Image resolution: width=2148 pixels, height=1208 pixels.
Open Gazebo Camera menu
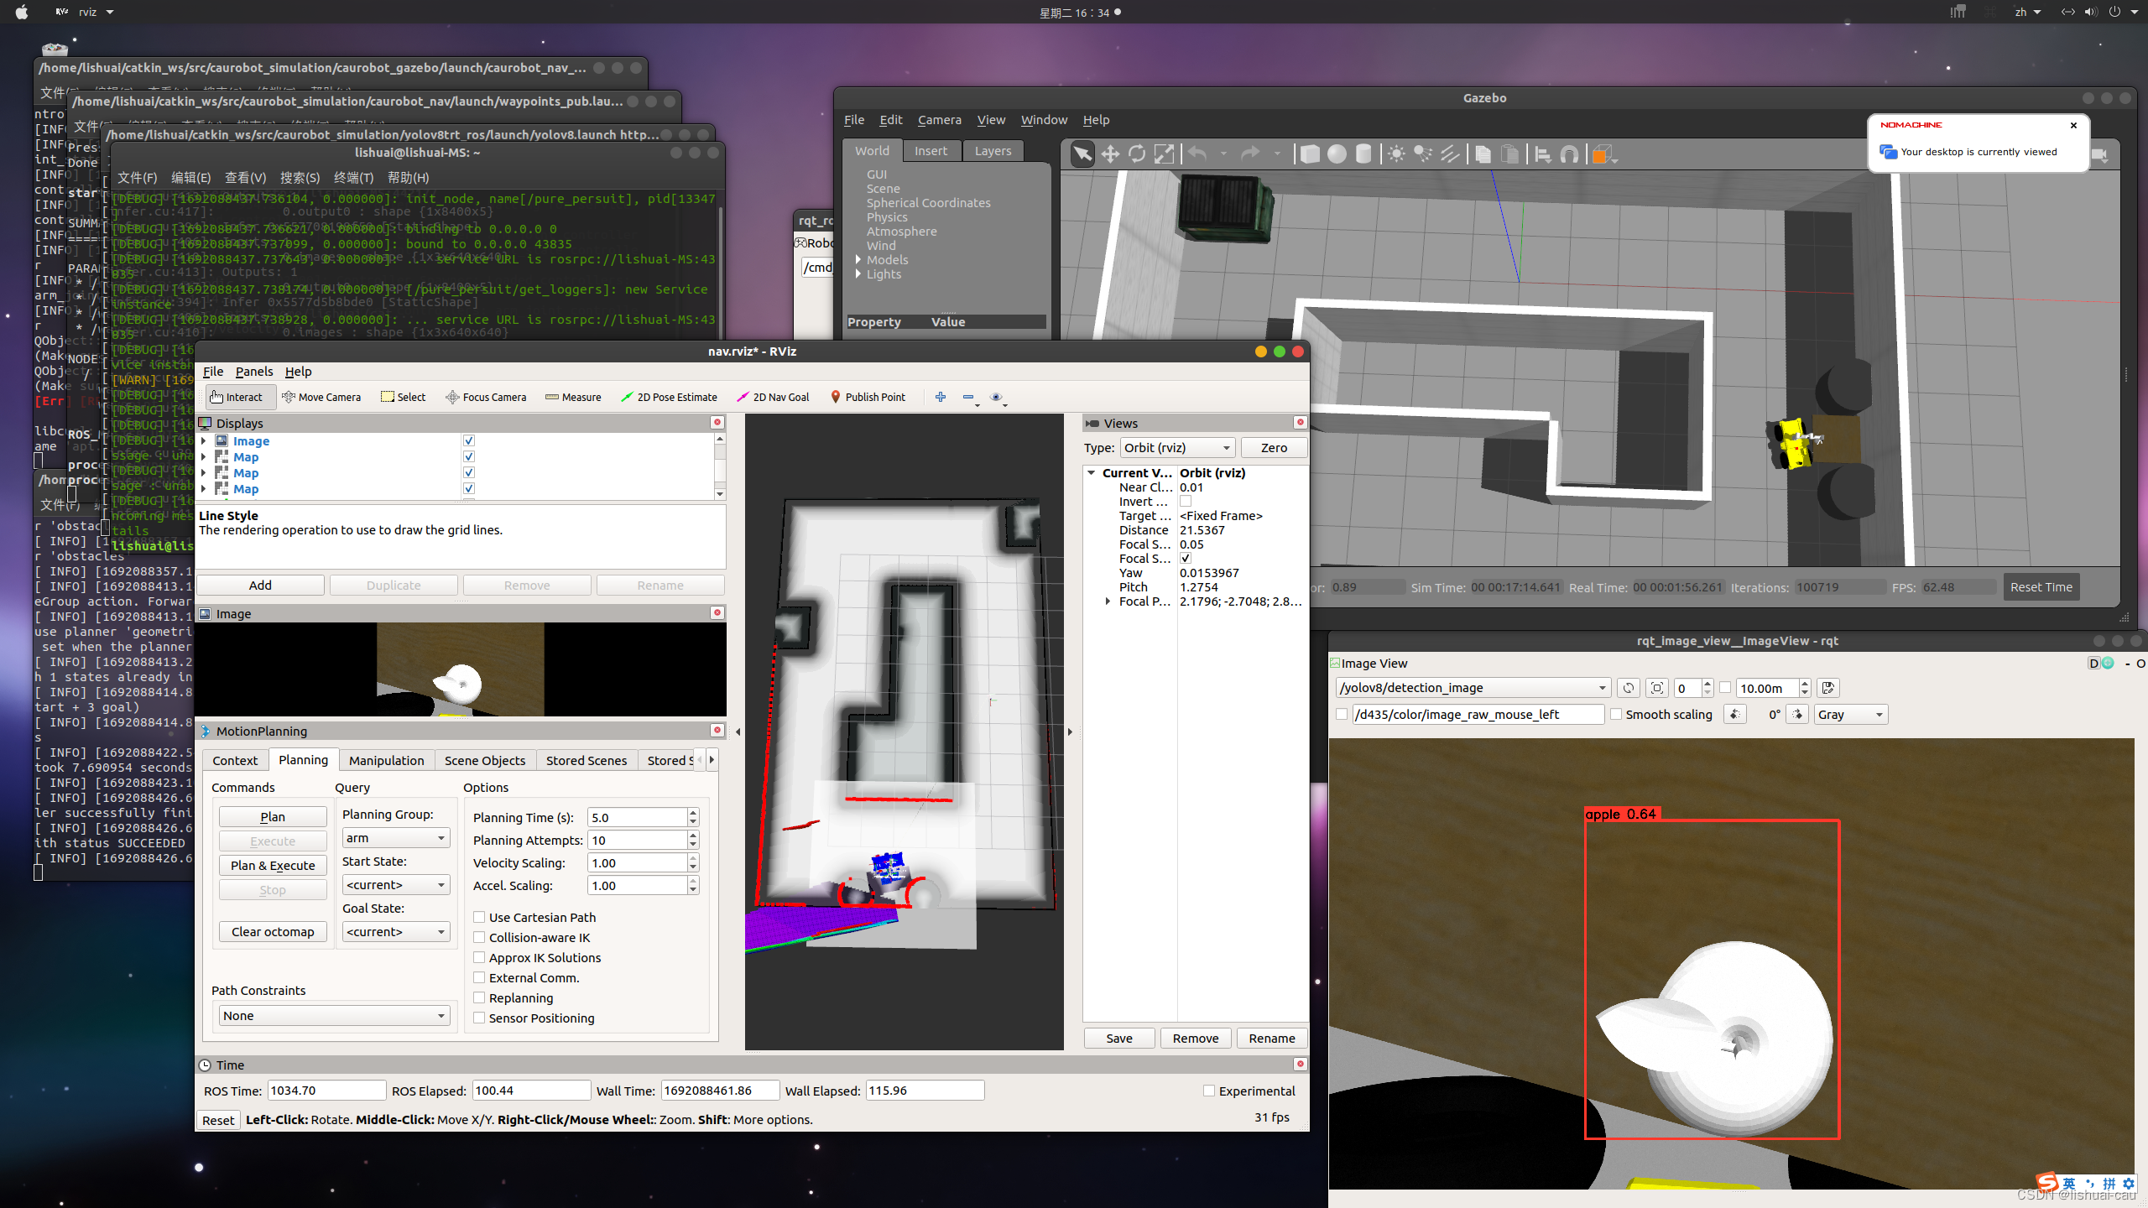coord(939,120)
